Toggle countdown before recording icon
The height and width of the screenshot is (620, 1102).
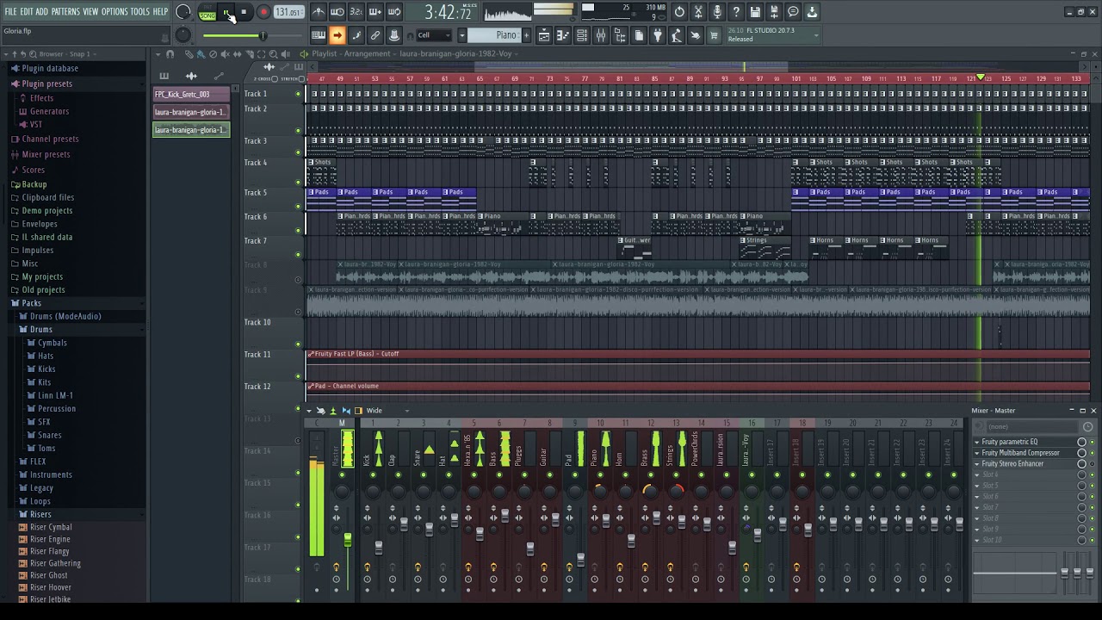click(x=356, y=12)
